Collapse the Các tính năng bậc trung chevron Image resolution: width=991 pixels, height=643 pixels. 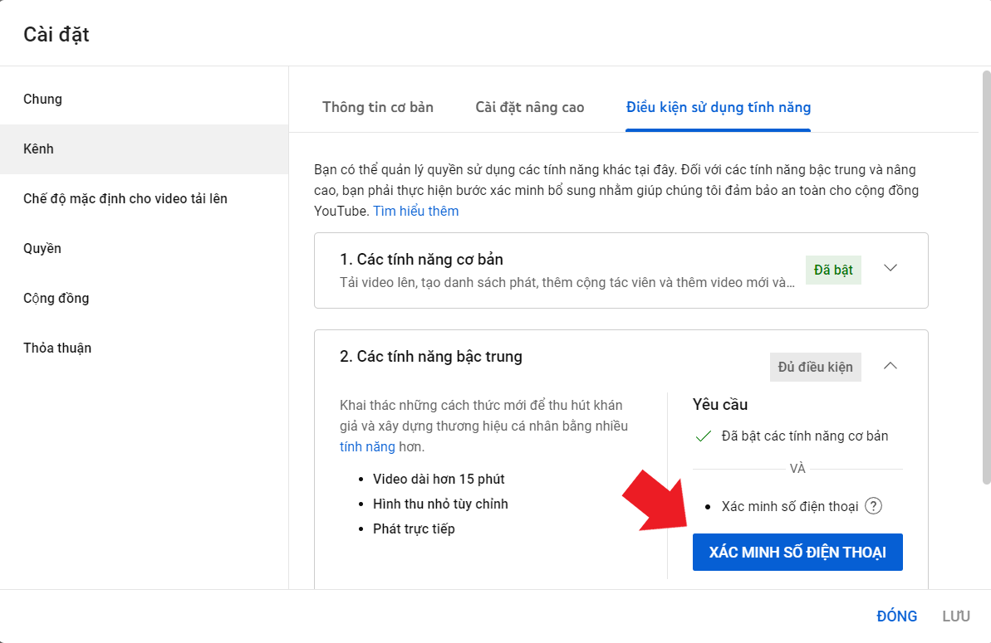[x=890, y=366]
